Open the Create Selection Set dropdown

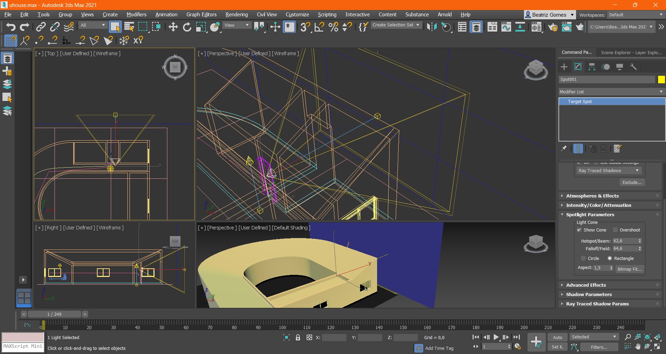[x=396, y=25]
